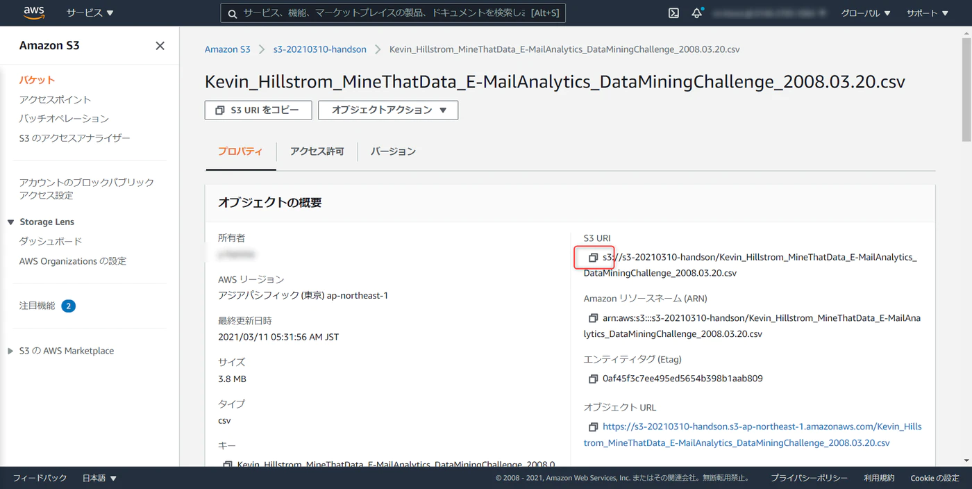Click the AWS logo home icon

pyautogui.click(x=33, y=13)
